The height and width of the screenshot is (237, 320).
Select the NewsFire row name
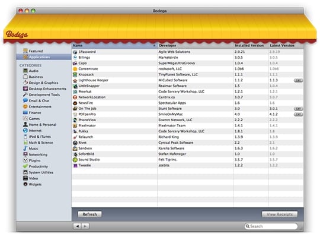[85, 103]
